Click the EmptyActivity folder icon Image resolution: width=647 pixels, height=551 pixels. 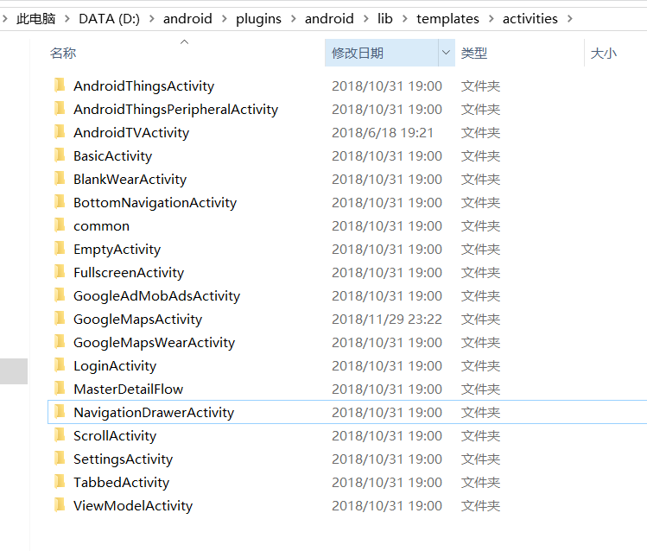click(60, 249)
